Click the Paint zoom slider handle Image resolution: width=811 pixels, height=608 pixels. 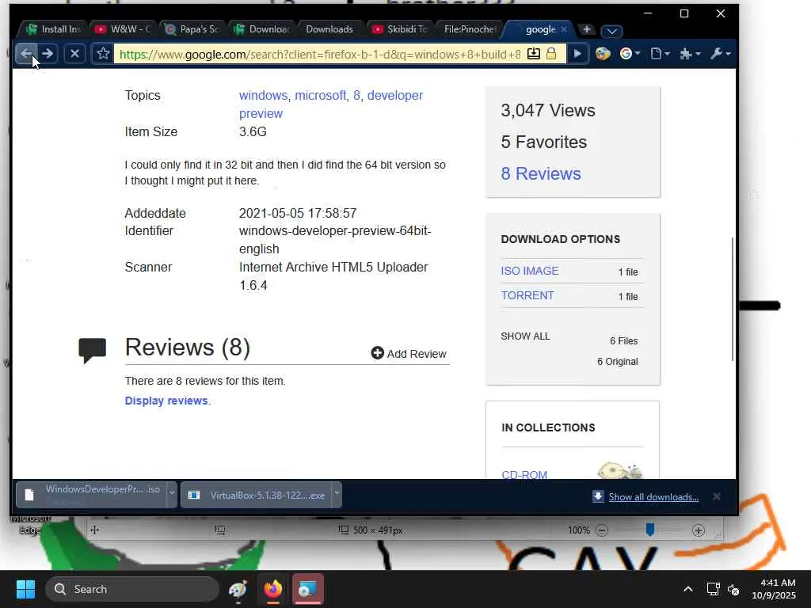(650, 530)
